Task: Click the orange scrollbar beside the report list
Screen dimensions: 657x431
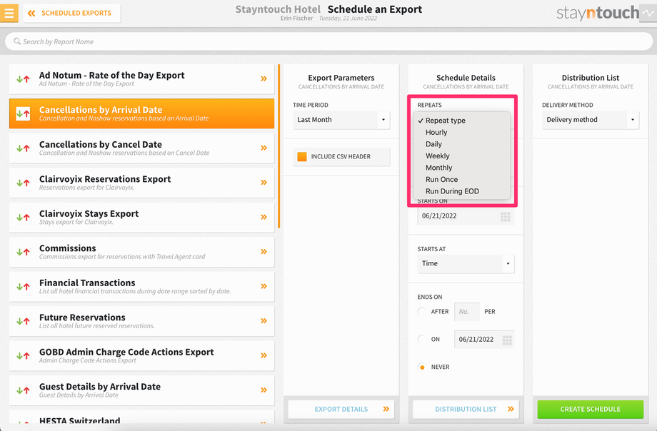Action: click(279, 146)
